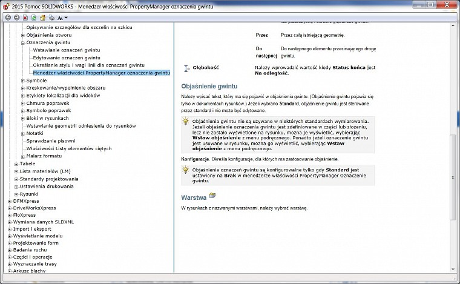
Task: Click the Stop loading icon in toolbar
Action: 25,18
